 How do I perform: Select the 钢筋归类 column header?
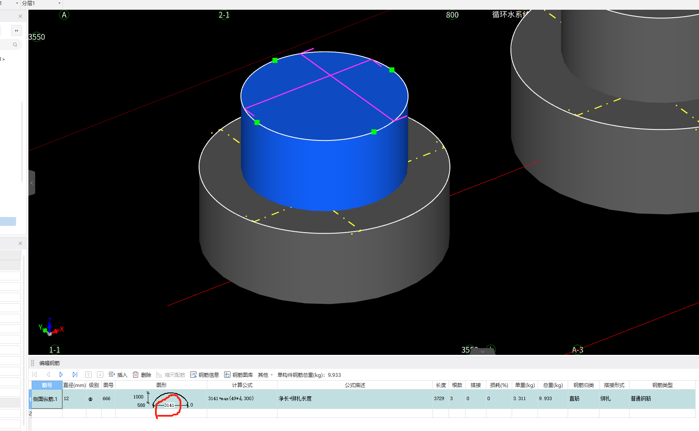point(583,385)
